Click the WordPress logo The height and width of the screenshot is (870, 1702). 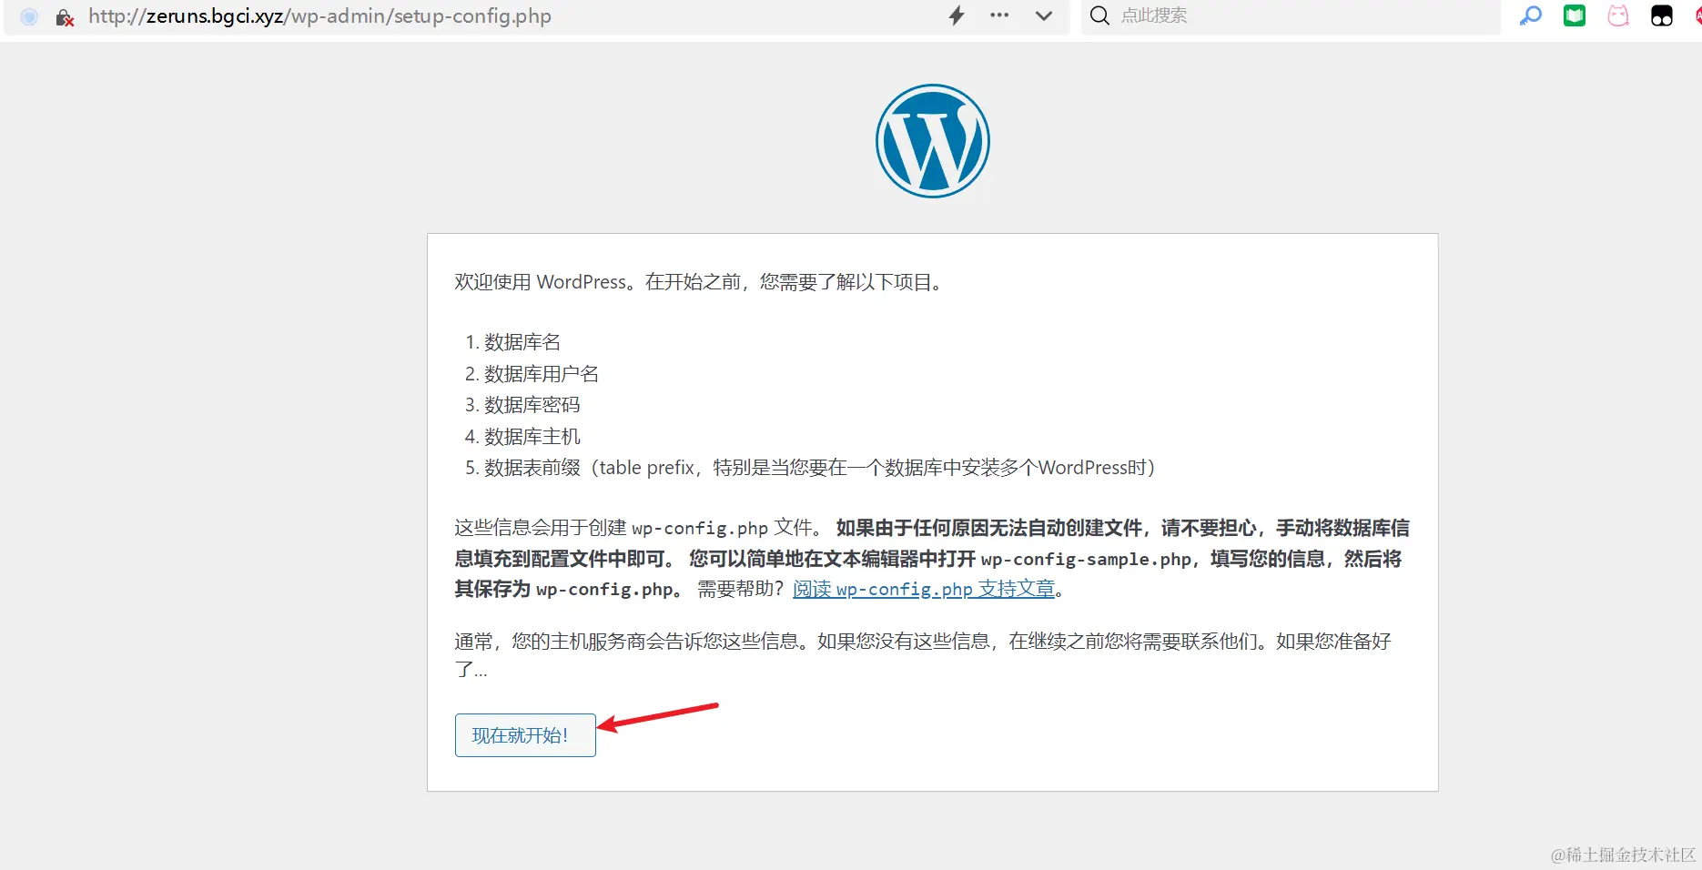tap(933, 141)
